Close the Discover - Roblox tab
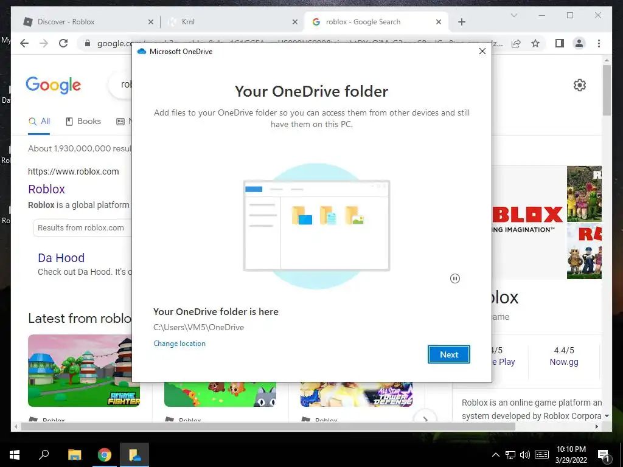 tap(151, 22)
